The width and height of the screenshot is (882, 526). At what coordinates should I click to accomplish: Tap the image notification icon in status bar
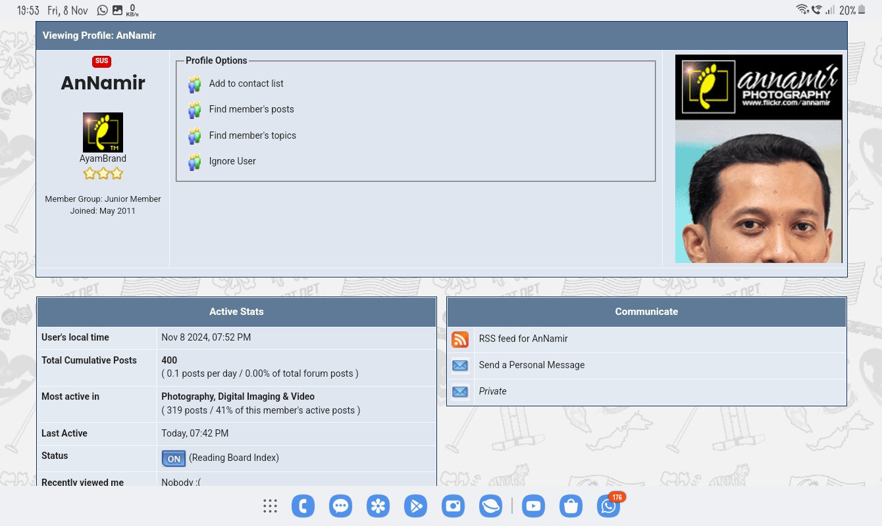tap(118, 10)
